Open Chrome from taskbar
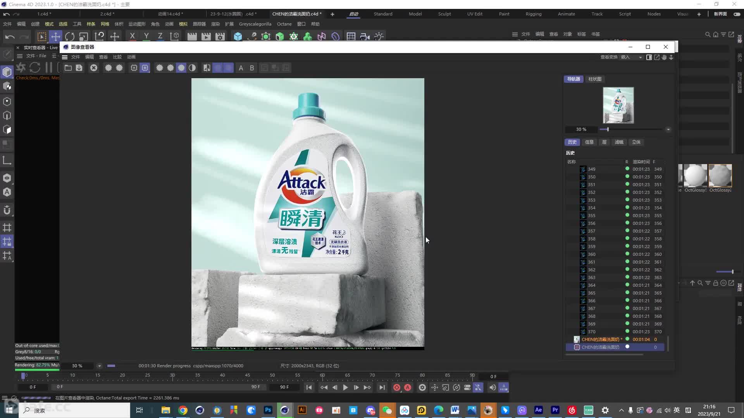Screen dimensions: 744x418 pyautogui.click(x=183, y=410)
